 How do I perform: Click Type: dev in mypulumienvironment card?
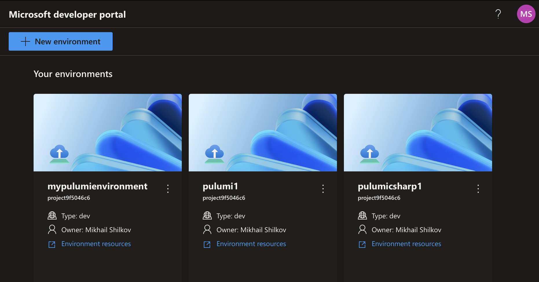(x=76, y=216)
